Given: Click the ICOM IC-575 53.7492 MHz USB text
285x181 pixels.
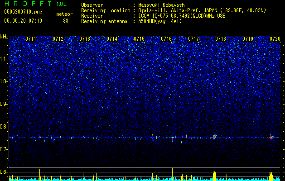Looking at the screenshot, I should [x=182, y=16].
